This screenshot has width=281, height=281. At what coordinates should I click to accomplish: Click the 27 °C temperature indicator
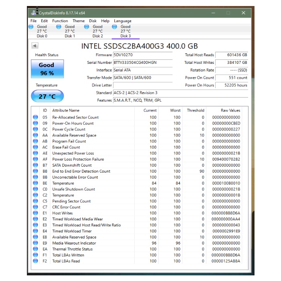47,97
